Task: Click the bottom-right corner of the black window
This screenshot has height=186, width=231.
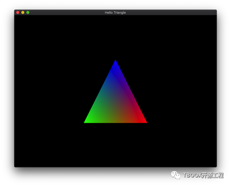Action: (216, 166)
